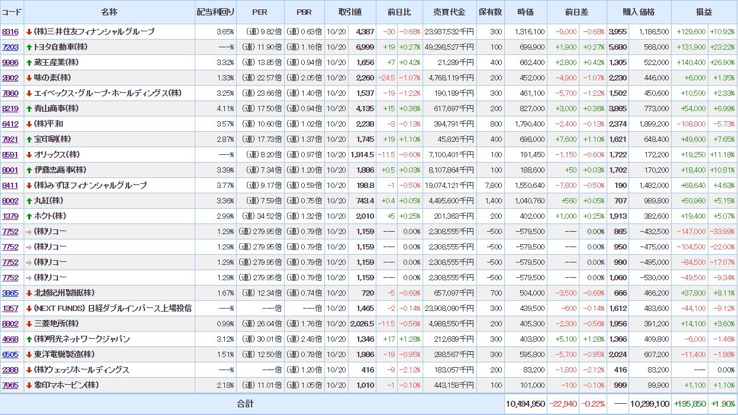738x415 pixels.
Task: Open stock code 8316 link
Action: click(x=10, y=32)
